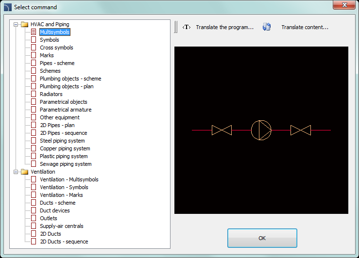
Task: Click Translate the program link
Action: pos(224,27)
